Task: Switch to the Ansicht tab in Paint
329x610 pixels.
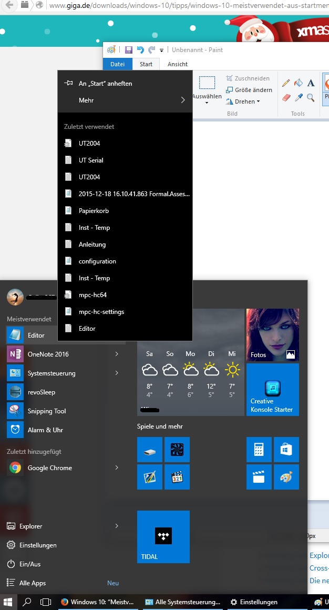Action: coord(178,64)
